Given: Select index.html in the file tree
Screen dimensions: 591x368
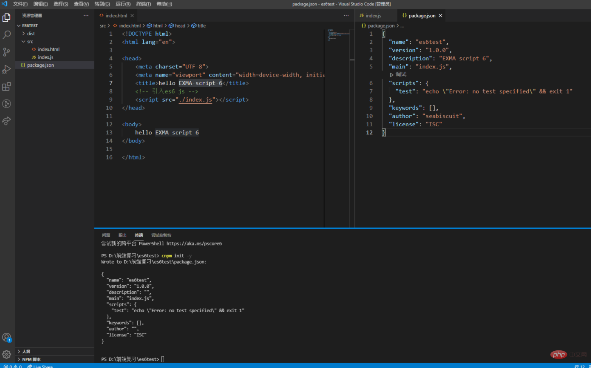Looking at the screenshot, I should point(48,49).
